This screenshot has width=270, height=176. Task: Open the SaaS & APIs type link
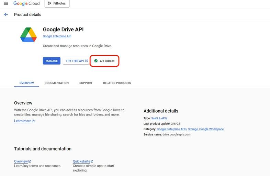pos(159,118)
